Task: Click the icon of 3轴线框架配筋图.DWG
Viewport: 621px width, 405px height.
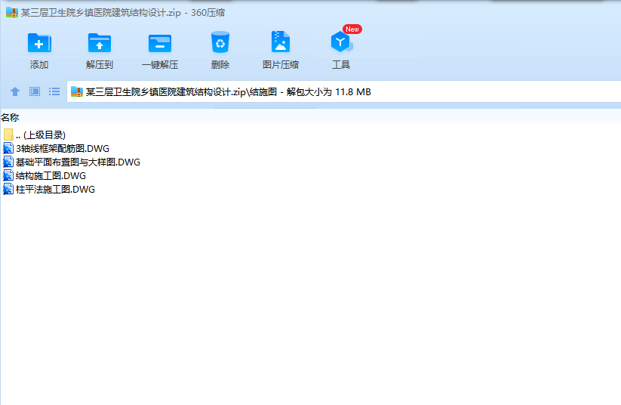Action: [8, 148]
